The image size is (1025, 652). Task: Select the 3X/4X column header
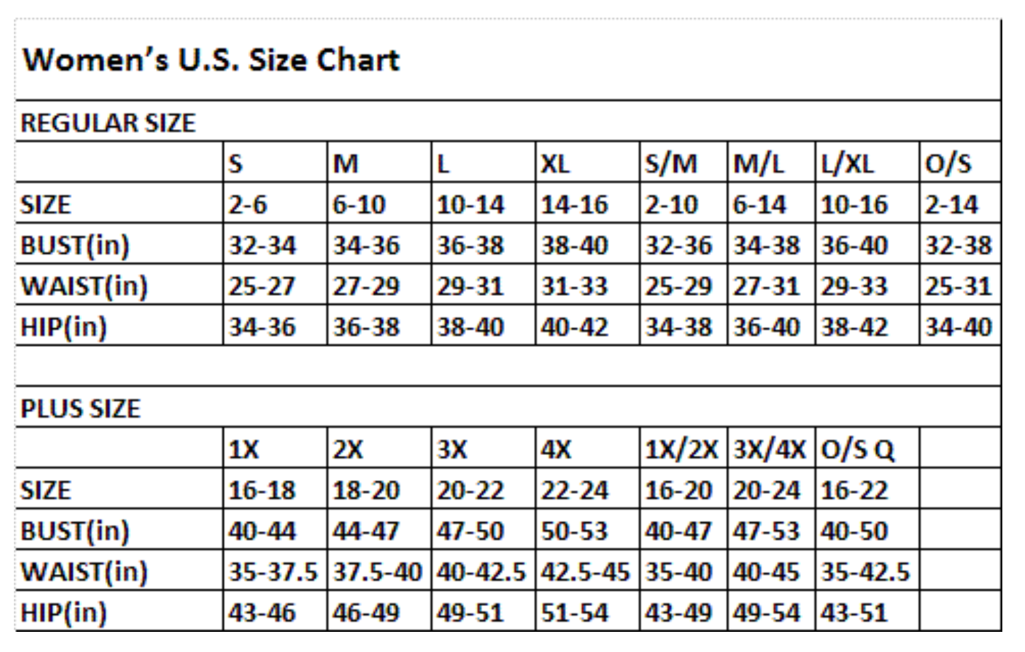click(x=769, y=449)
